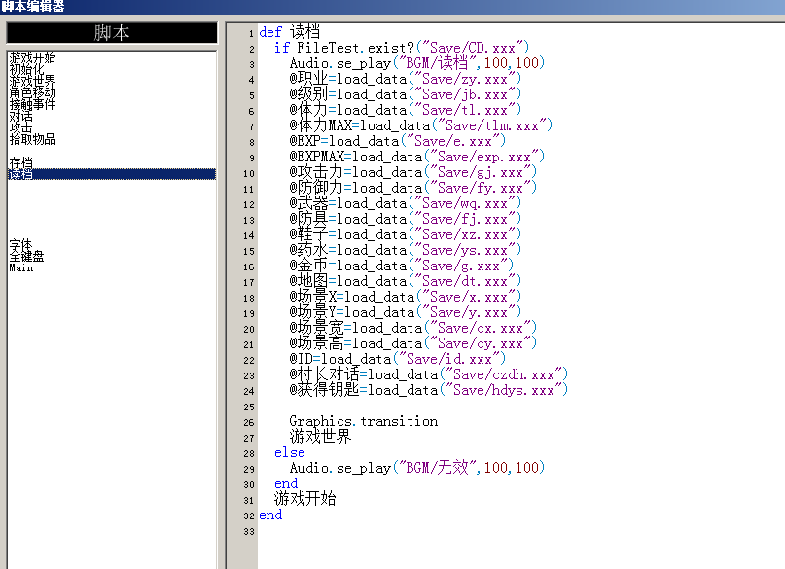Click the @金币=load_data line
The height and width of the screenshot is (569, 785).
pyautogui.click(x=401, y=266)
